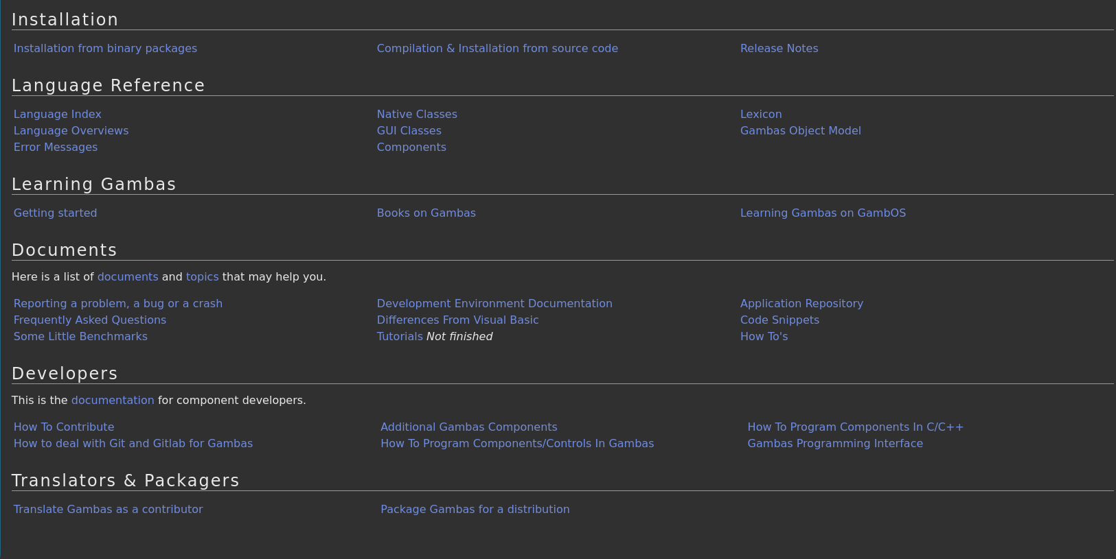Open Learning Gambas on GambOS
Screen dimensions: 1116x559
[823, 213]
